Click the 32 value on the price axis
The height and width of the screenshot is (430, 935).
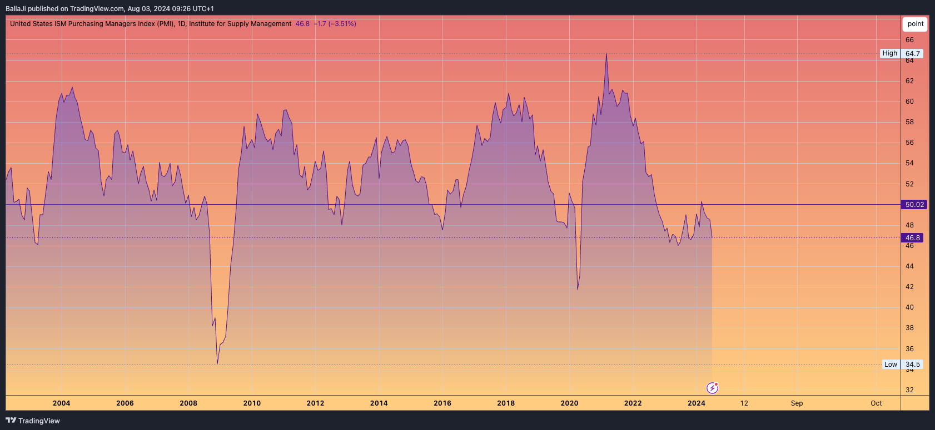click(x=909, y=390)
